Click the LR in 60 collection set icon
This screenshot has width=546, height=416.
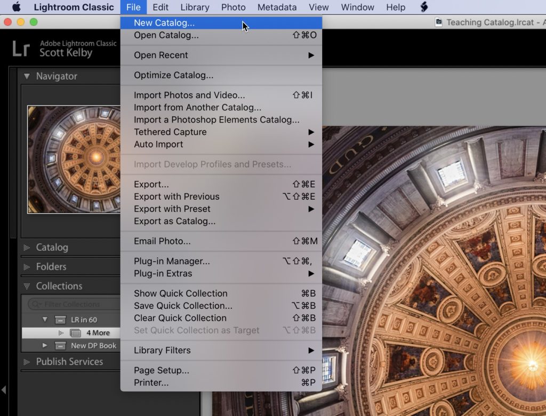pos(61,320)
